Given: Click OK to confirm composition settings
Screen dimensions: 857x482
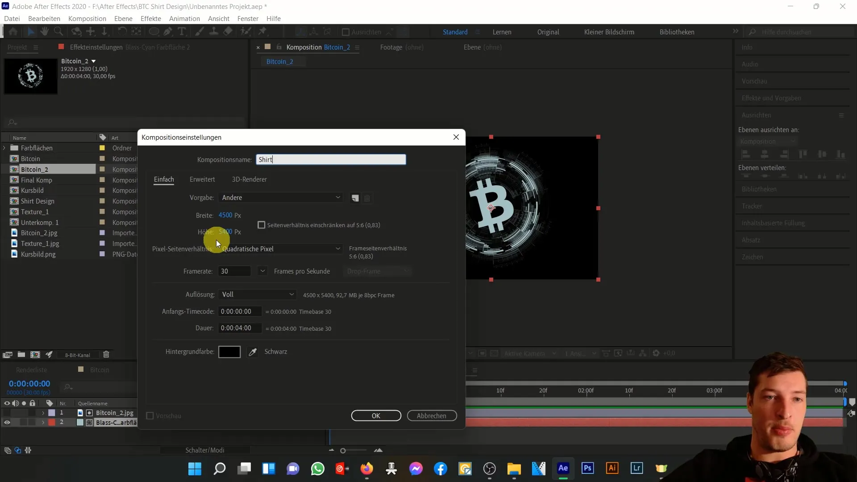Looking at the screenshot, I should [x=376, y=416].
